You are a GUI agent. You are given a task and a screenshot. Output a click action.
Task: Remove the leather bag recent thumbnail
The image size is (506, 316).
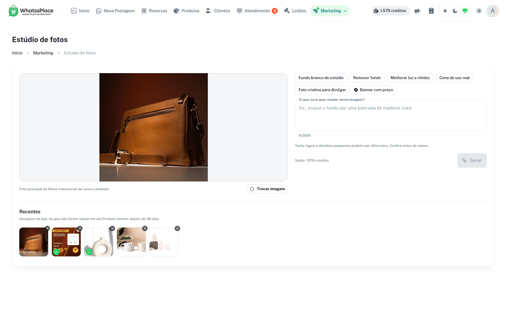pyautogui.click(x=47, y=228)
